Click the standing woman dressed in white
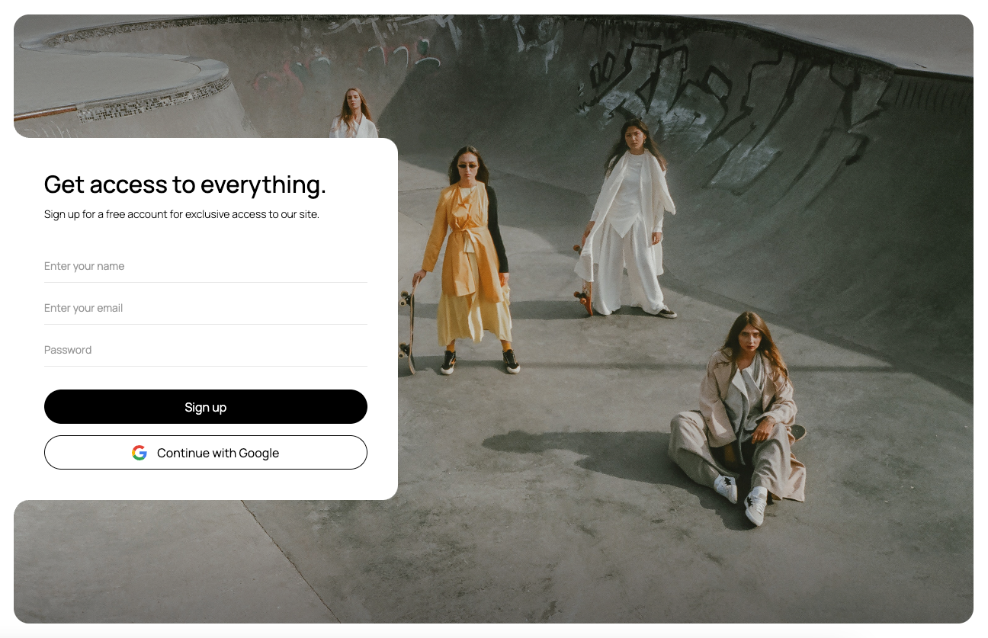The width and height of the screenshot is (988, 638). 627,221
